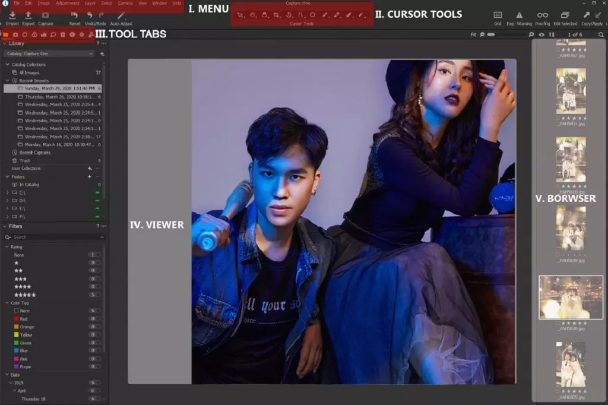Select the Rotate and Straighten cursor tool
Screen dimensions: 608x405
(289, 15)
